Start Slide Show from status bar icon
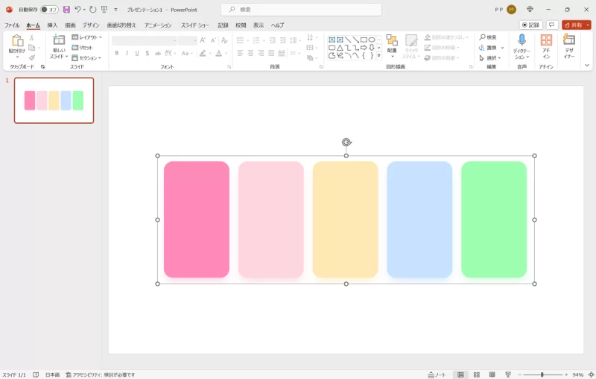 tap(508, 375)
